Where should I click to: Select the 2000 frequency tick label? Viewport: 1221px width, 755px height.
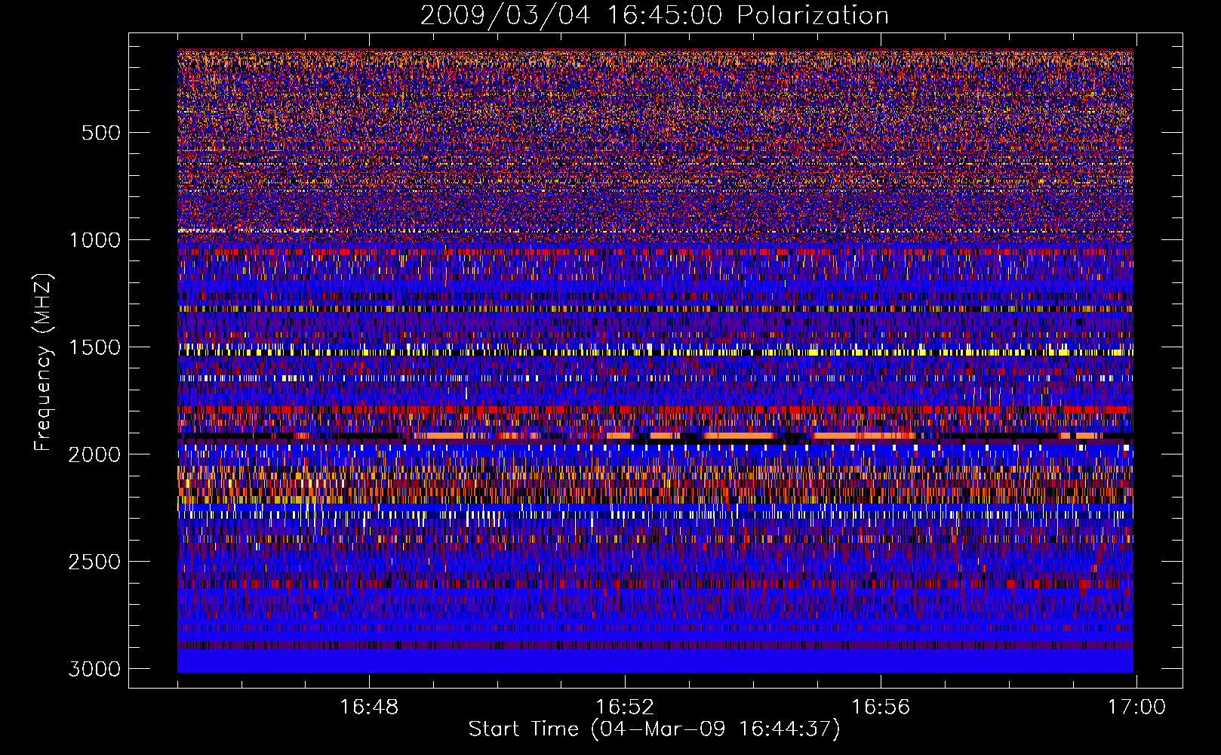click(94, 455)
